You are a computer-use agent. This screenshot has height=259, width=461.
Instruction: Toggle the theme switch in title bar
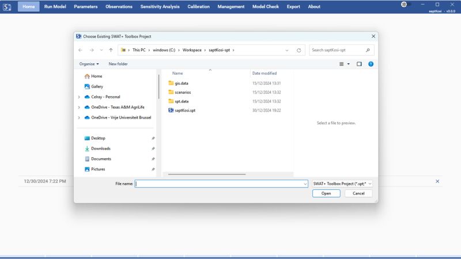(x=406, y=5)
